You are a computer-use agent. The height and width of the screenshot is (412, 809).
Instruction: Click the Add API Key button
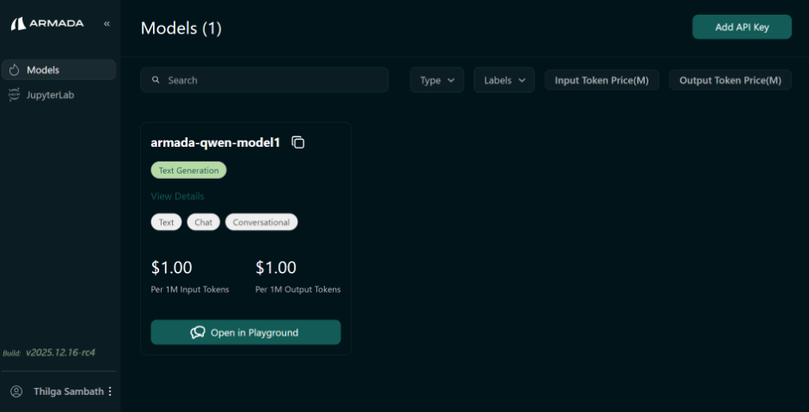742,27
